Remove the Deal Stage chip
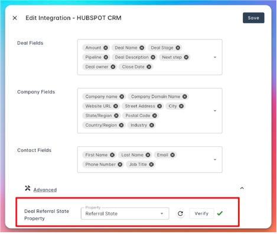This screenshot has width=277, height=234. [x=178, y=48]
